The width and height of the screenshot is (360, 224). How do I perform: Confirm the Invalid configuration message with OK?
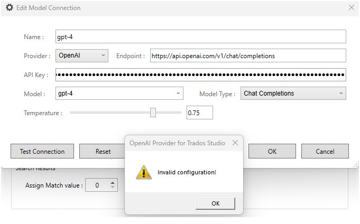tap(215, 203)
